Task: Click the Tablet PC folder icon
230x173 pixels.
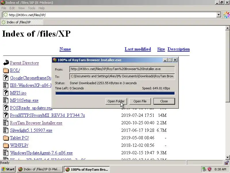Action: (x=6, y=138)
